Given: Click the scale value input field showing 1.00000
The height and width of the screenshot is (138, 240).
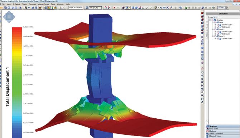Looking at the screenshot, I should 221,8.
